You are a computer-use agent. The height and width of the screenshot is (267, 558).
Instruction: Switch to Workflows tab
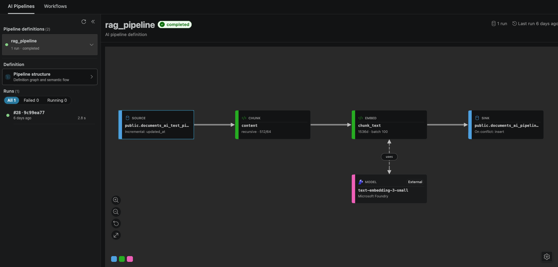pos(55,6)
